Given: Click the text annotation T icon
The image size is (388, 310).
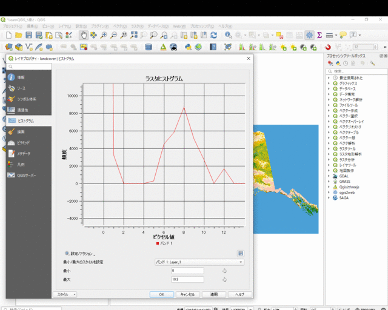Looking at the screenshot, I should [353, 35].
